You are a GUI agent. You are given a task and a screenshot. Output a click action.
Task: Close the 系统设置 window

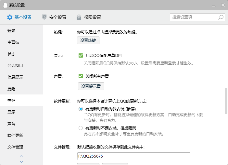(x=223, y=5)
